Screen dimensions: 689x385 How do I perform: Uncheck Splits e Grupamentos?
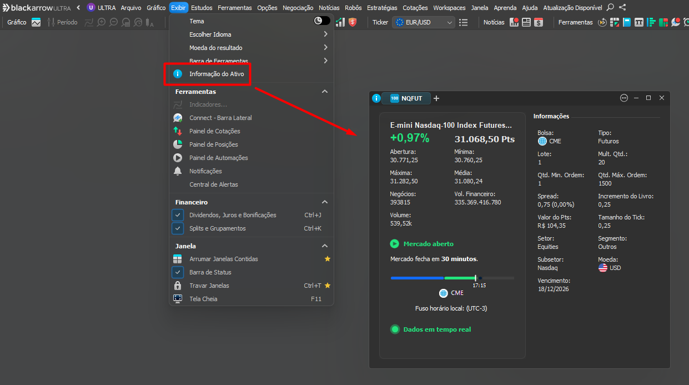pyautogui.click(x=178, y=228)
